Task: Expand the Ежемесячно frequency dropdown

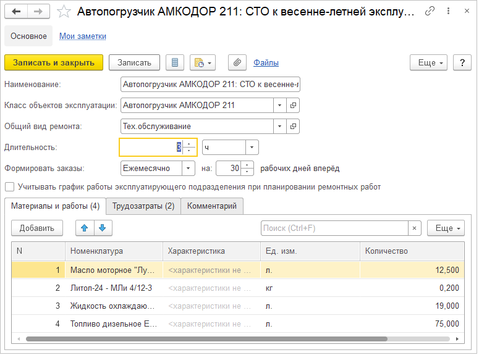Action: point(188,169)
